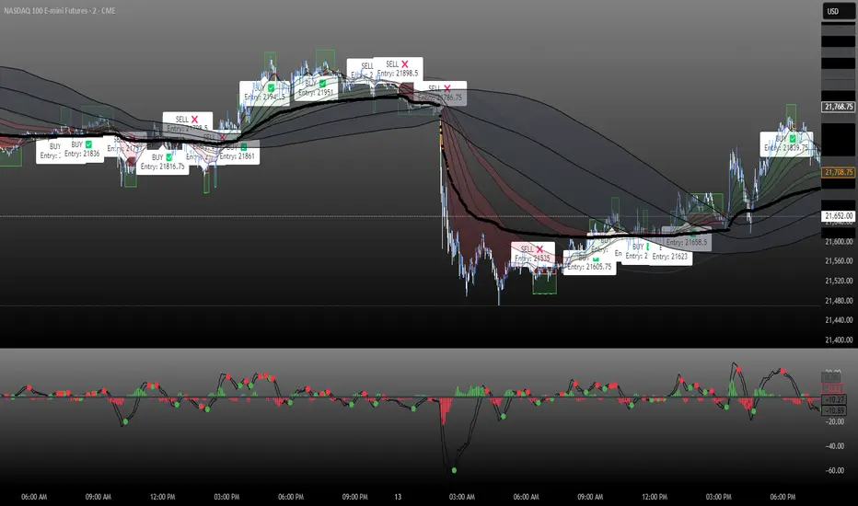
Task: Click the -20.00 oscillator axis value
Action: (835, 421)
